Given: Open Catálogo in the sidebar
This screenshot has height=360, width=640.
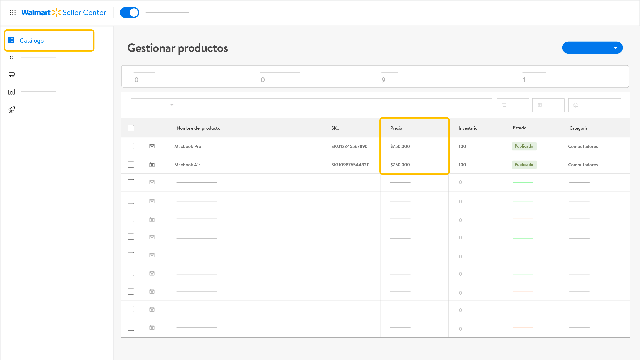Looking at the screenshot, I should click(x=49, y=40).
